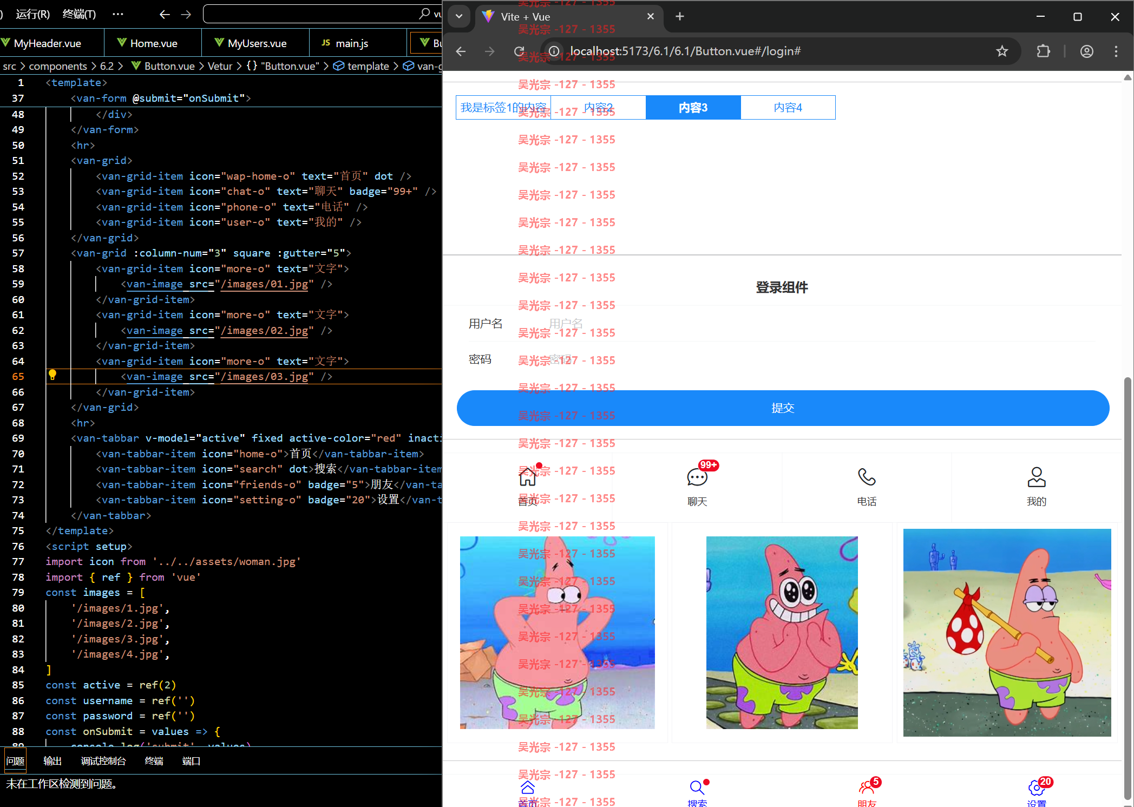Follow the /images/01.jpg link in code
This screenshot has height=807, width=1134.
pyautogui.click(x=264, y=284)
